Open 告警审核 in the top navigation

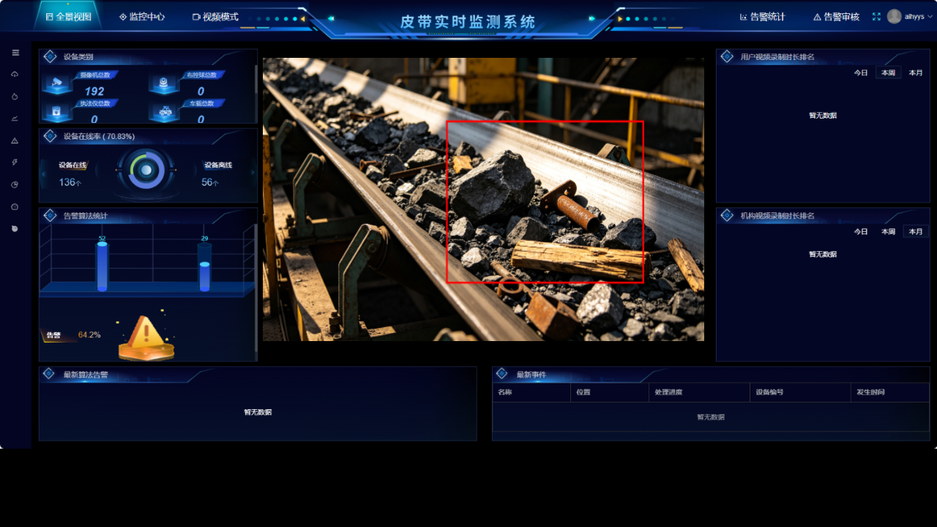(837, 17)
